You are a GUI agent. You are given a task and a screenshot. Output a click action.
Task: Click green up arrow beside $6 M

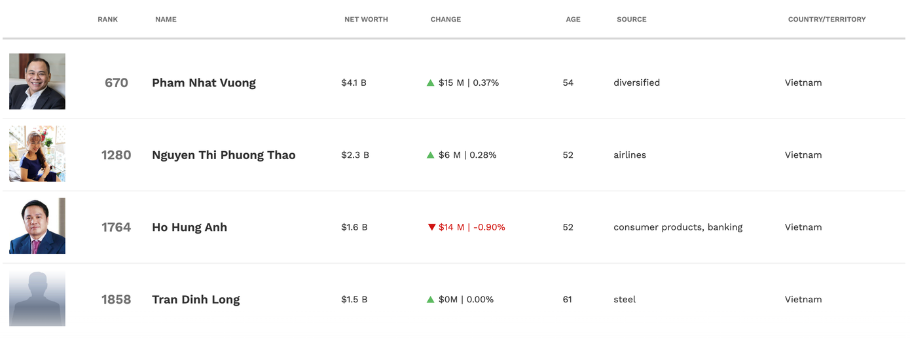pos(431,155)
